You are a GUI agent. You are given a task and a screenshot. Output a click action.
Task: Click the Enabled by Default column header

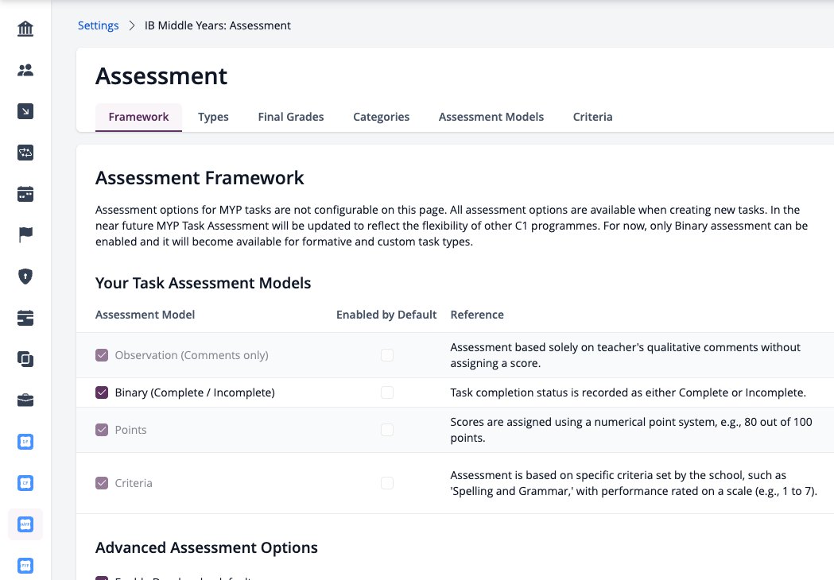click(386, 315)
